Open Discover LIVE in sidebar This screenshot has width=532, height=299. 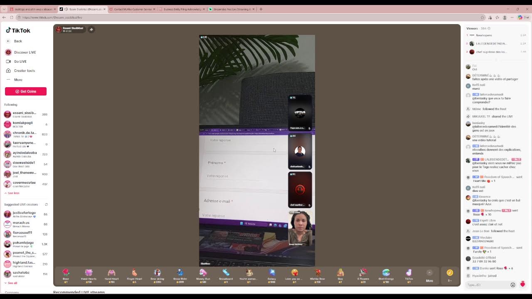(x=25, y=52)
